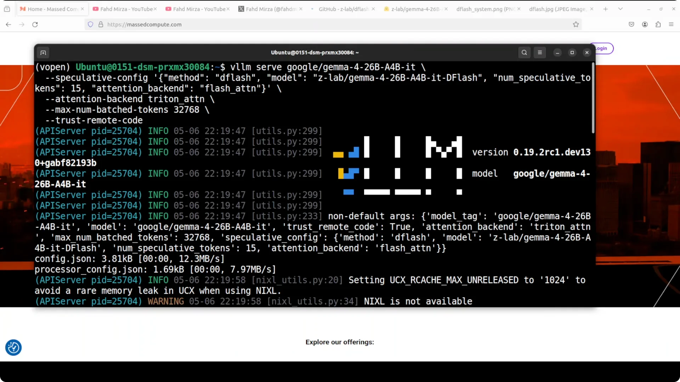Screen dimensions: 680x382
Task: Open the Firefox account icon
Action: point(645,24)
